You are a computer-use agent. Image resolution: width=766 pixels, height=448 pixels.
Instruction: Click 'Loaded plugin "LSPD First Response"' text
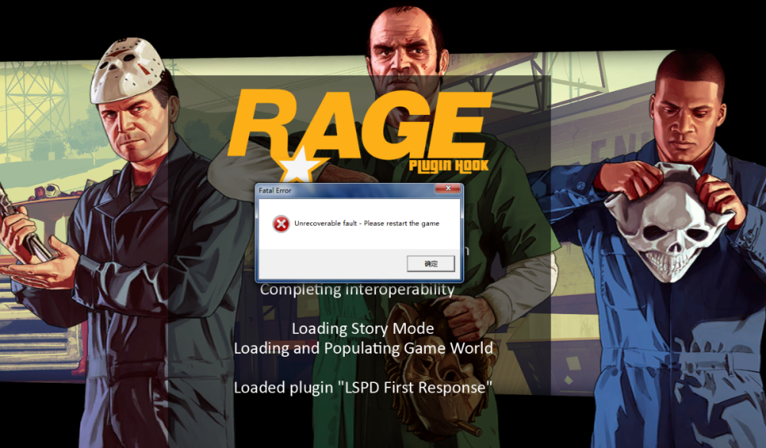click(x=362, y=388)
